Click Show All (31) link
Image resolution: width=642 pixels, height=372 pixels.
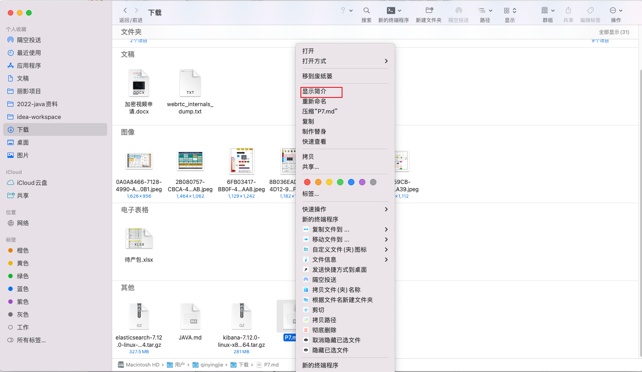[614, 32]
